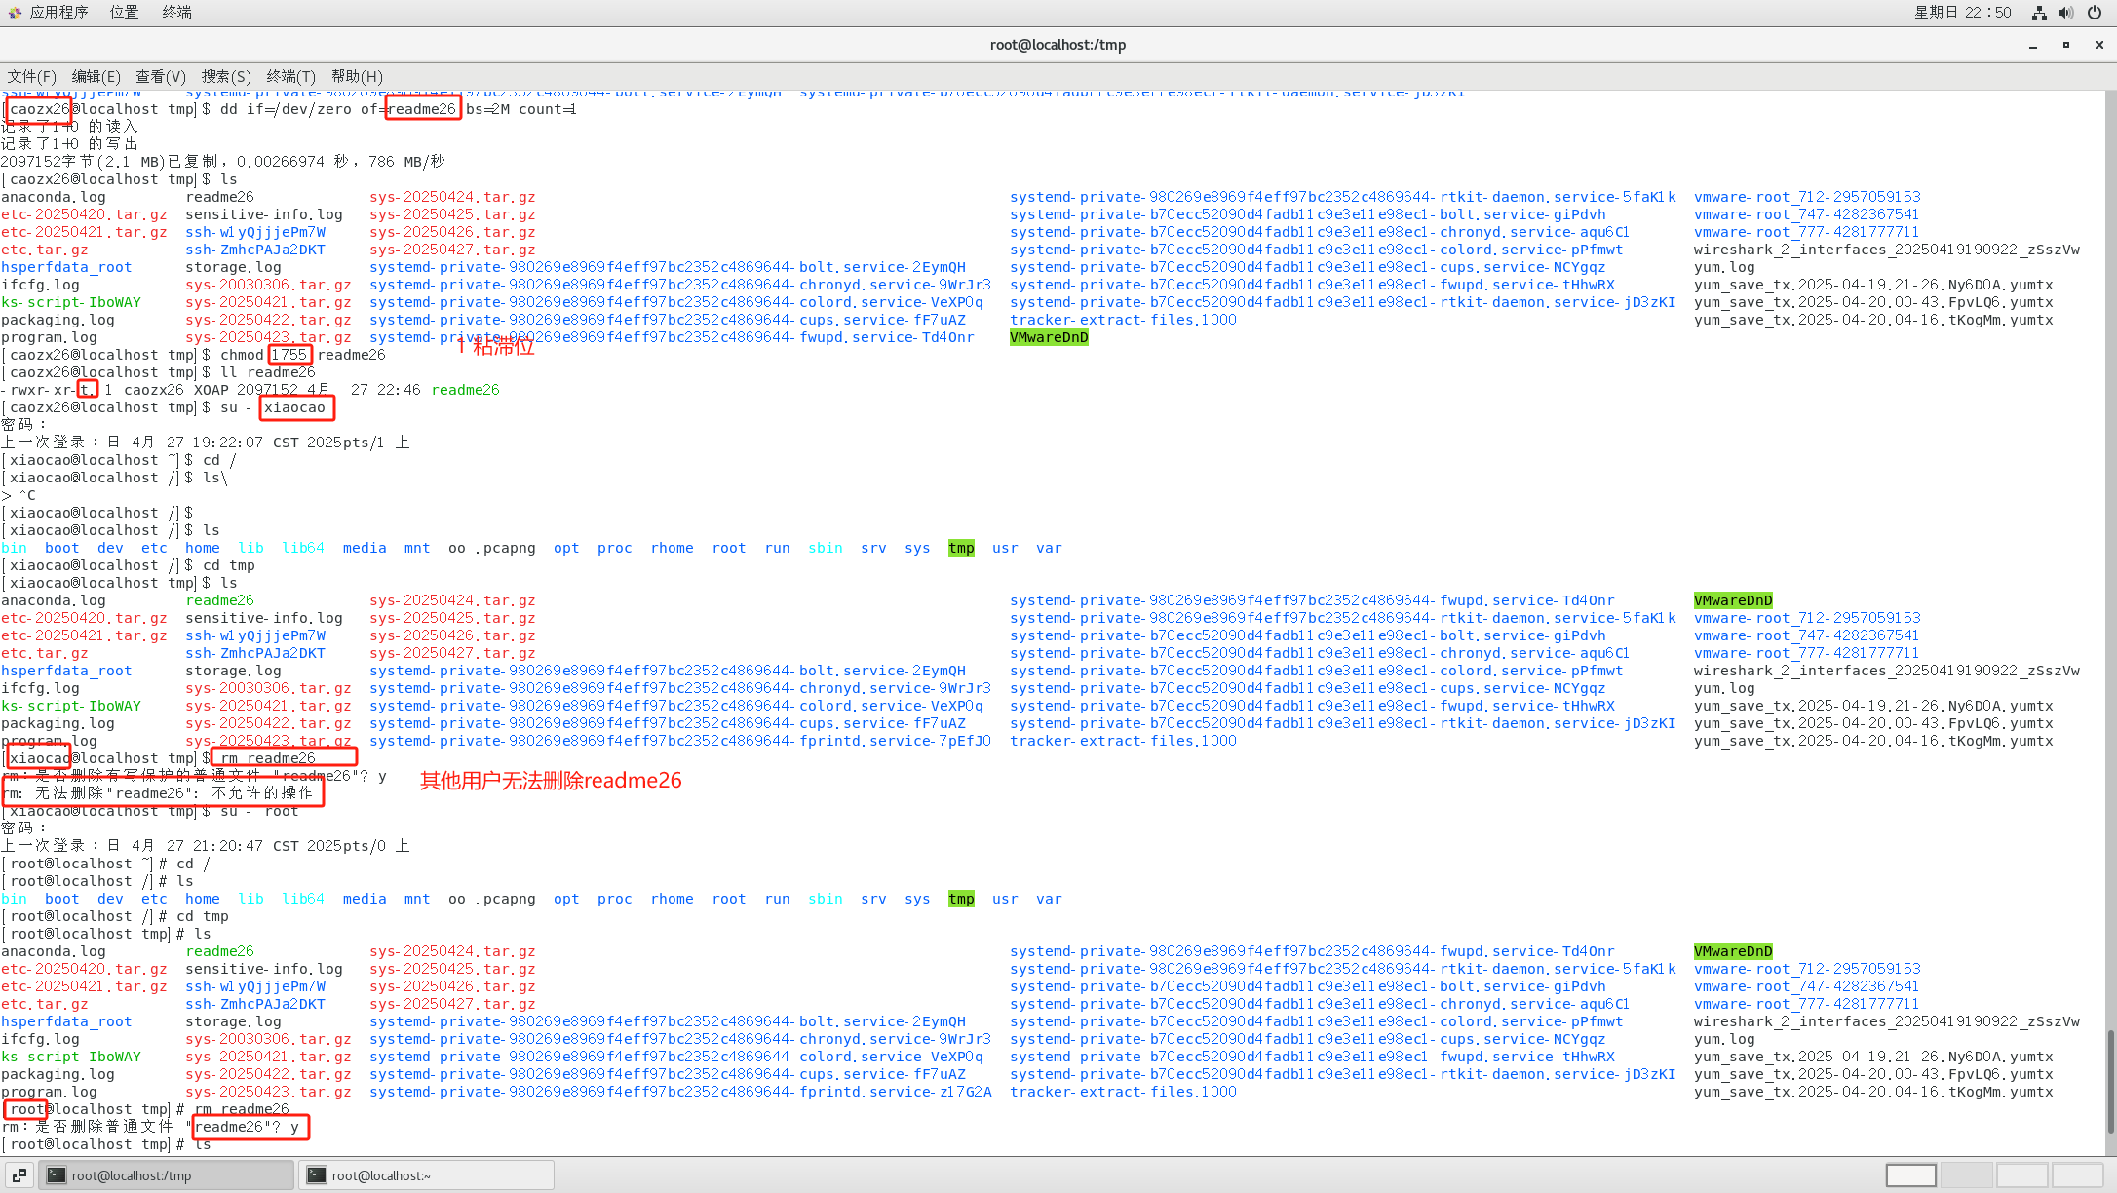2117x1193 pixels.
Task: Open the 搜索(S) menu
Action: 225,76
